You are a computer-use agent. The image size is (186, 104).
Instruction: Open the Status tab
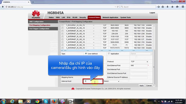(x=51, y=17)
